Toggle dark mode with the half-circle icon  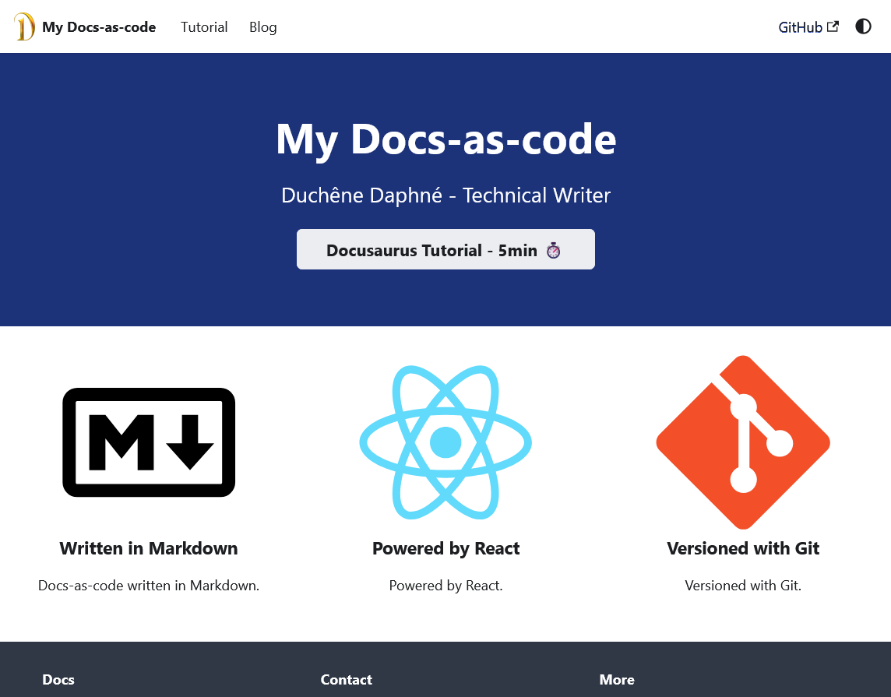click(863, 26)
